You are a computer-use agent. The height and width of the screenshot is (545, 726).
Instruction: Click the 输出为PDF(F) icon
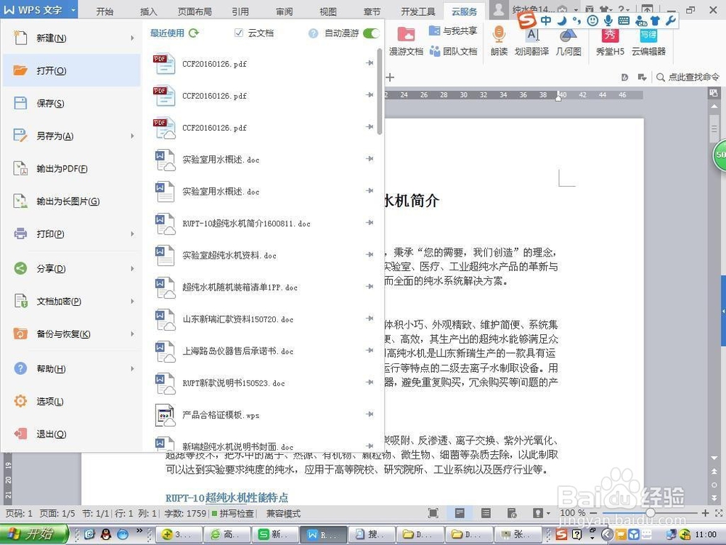[x=20, y=169]
